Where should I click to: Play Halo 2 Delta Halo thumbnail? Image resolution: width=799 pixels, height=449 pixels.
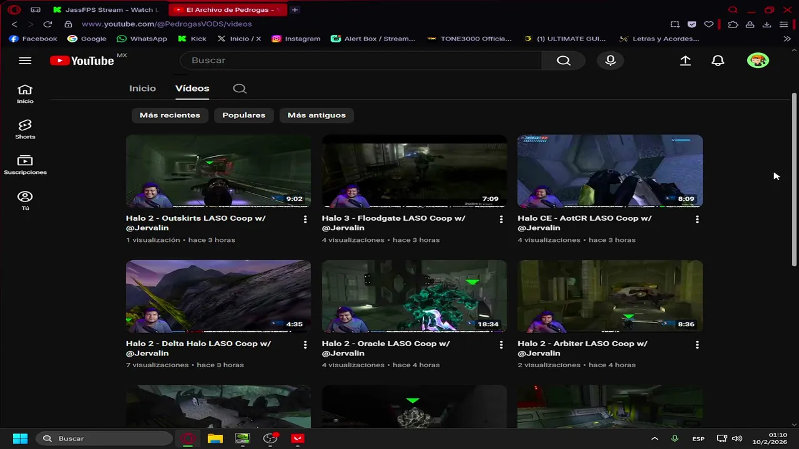point(218,296)
